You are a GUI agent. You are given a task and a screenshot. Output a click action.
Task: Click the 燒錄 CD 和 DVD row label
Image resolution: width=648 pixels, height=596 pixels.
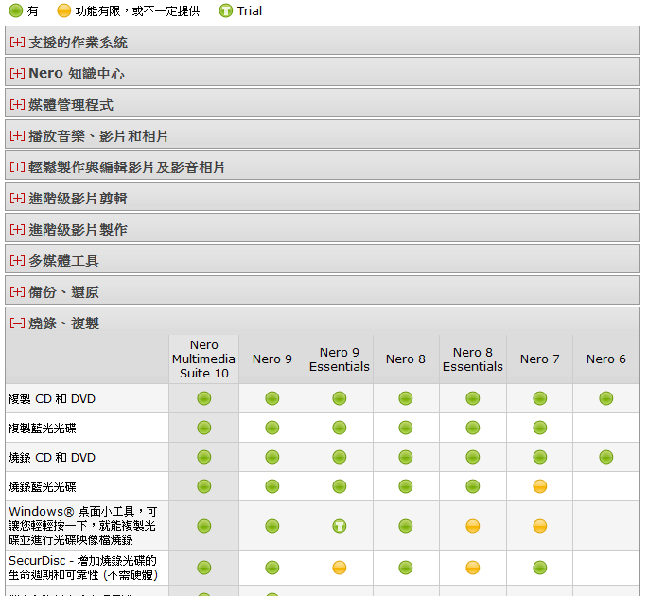pos(52,458)
